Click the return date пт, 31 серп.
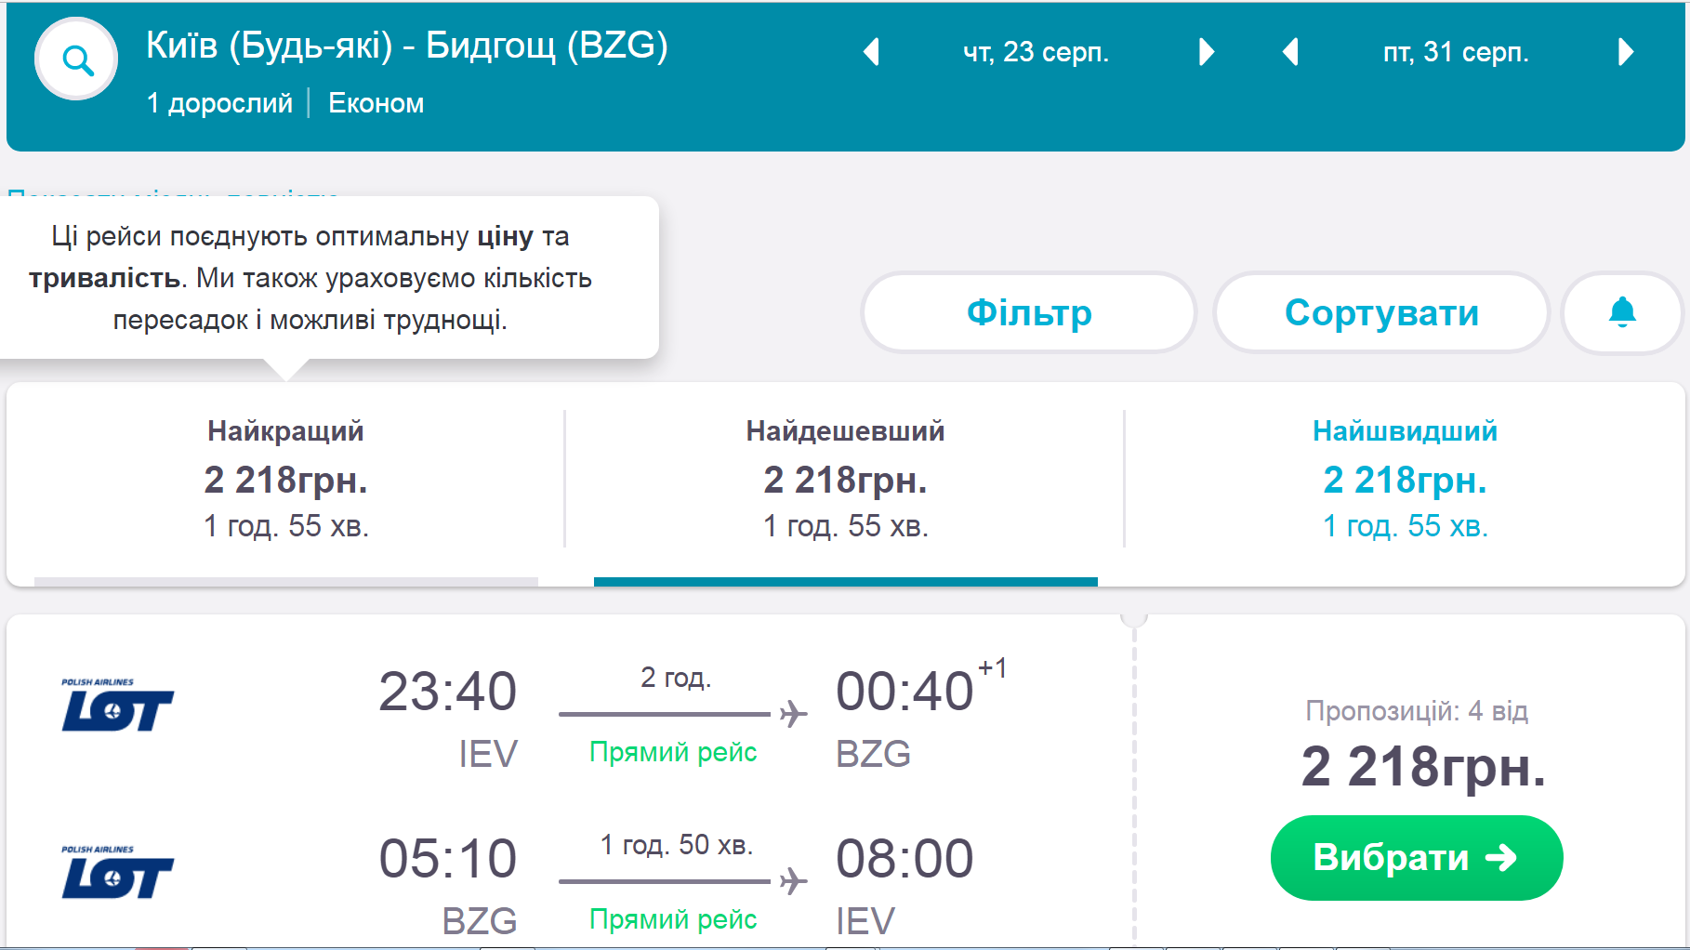This screenshot has height=950, width=1690. point(1456,52)
